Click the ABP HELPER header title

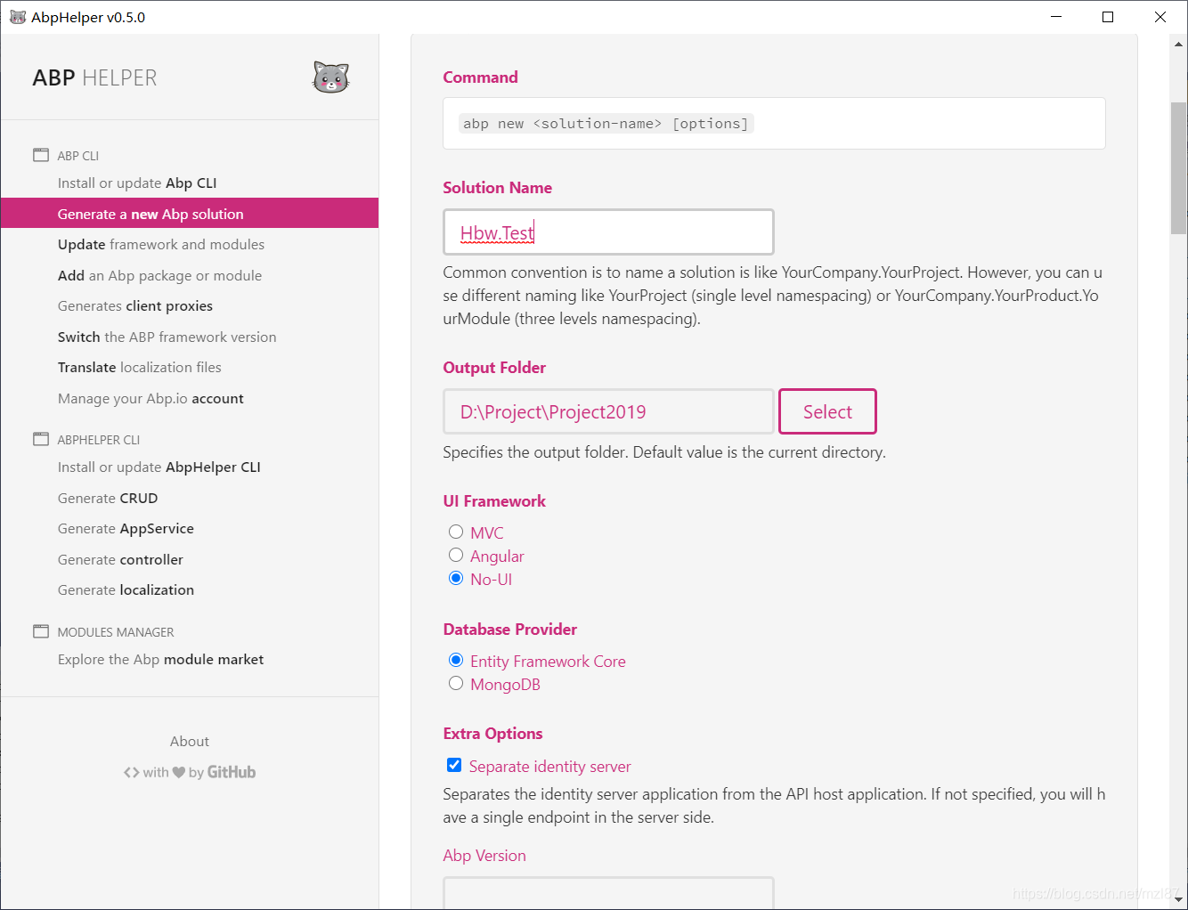coord(94,78)
